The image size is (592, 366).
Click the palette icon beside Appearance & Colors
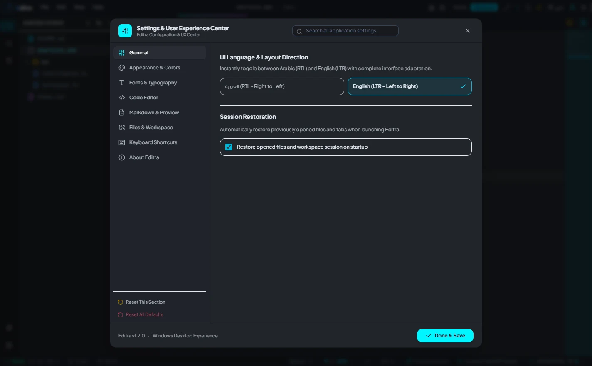(122, 68)
